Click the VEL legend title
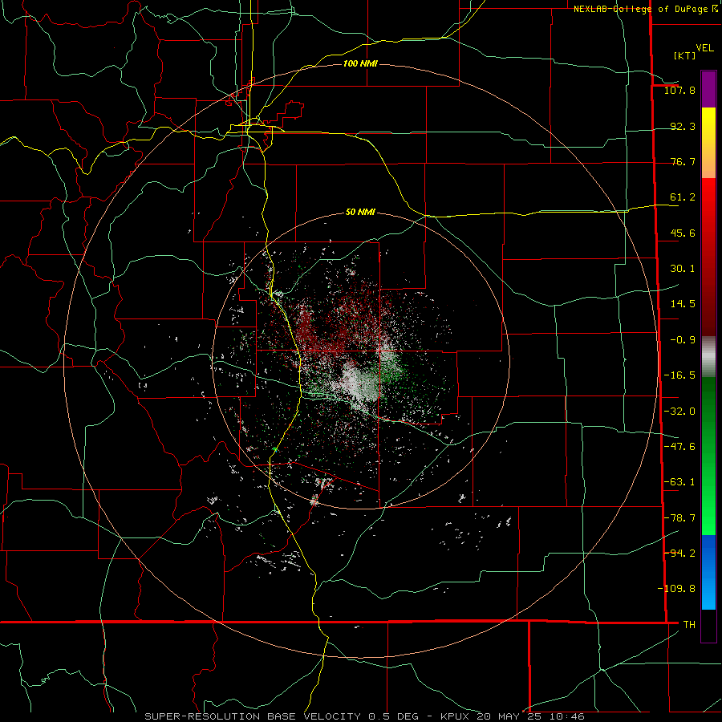722x722 pixels. click(x=704, y=48)
